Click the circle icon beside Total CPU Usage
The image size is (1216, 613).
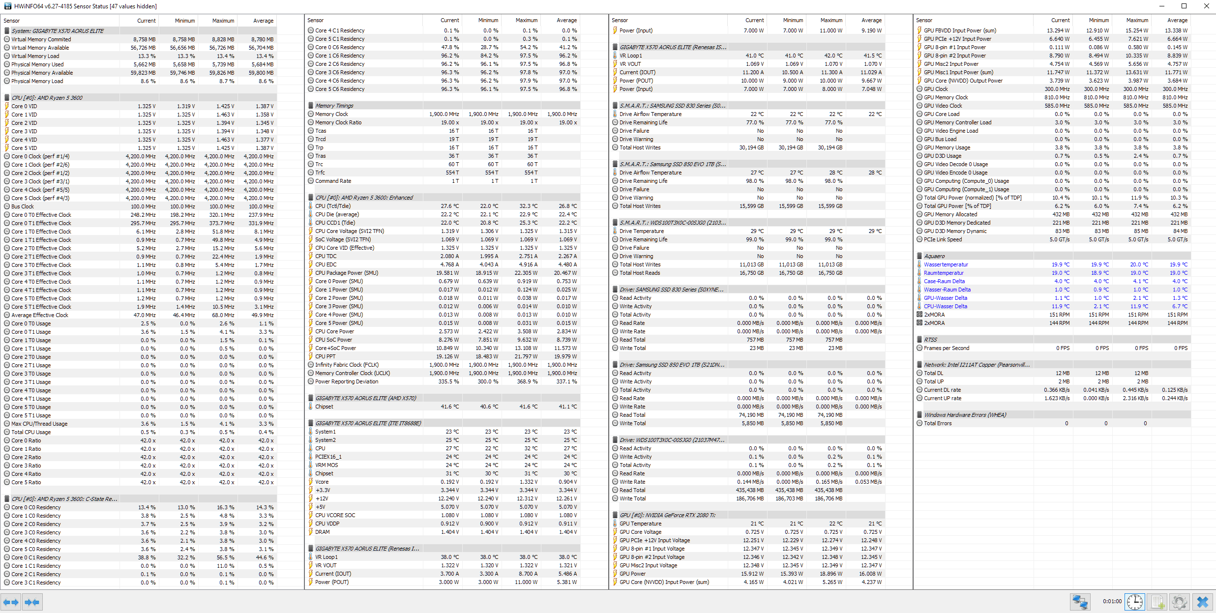(x=7, y=432)
